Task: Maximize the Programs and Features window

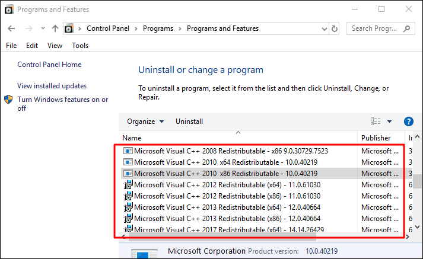Action: click(381, 9)
